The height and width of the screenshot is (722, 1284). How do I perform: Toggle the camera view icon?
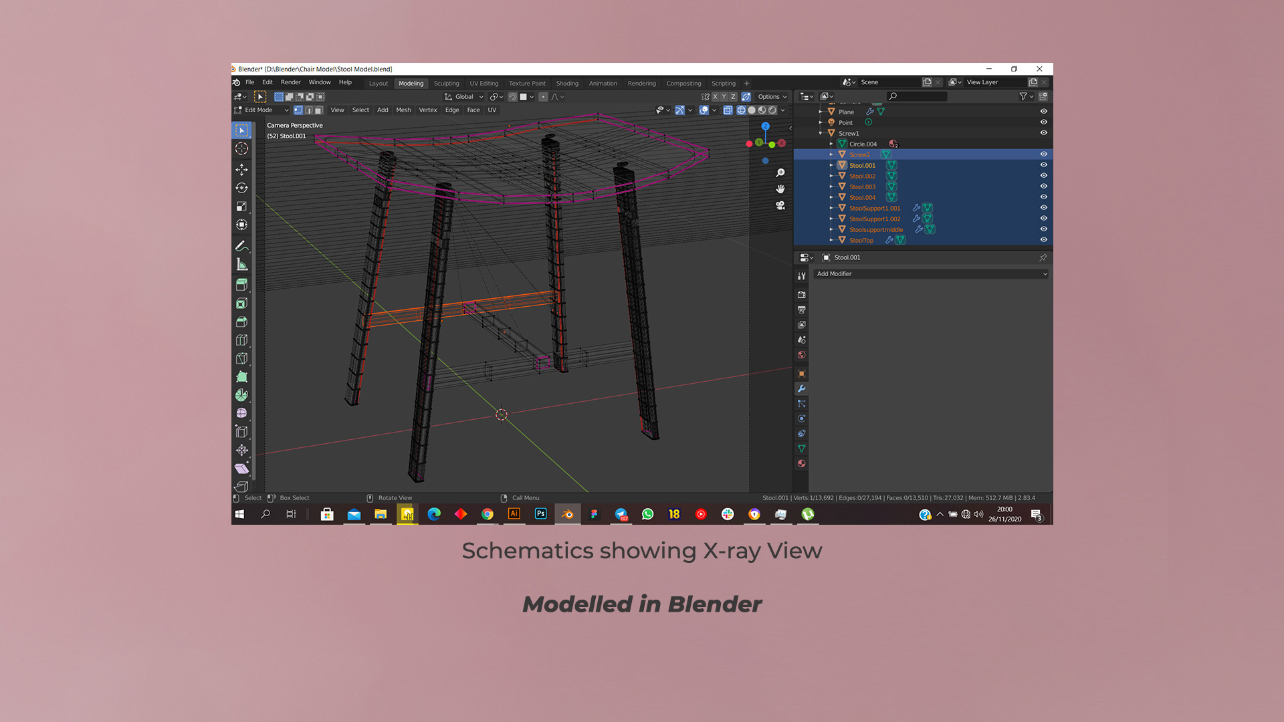[780, 205]
